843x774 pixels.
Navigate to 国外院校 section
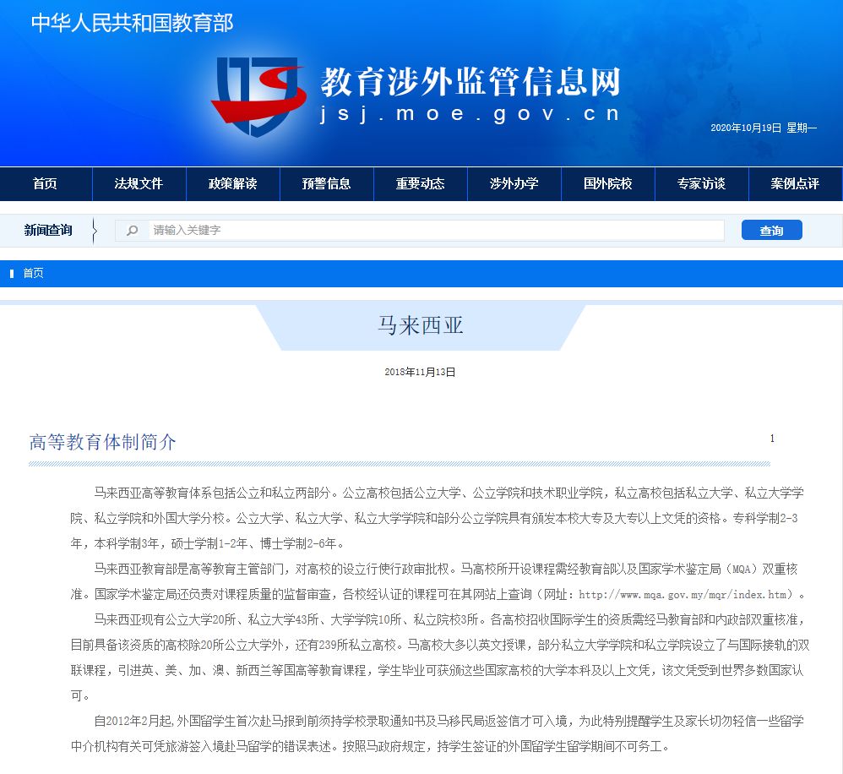(608, 184)
